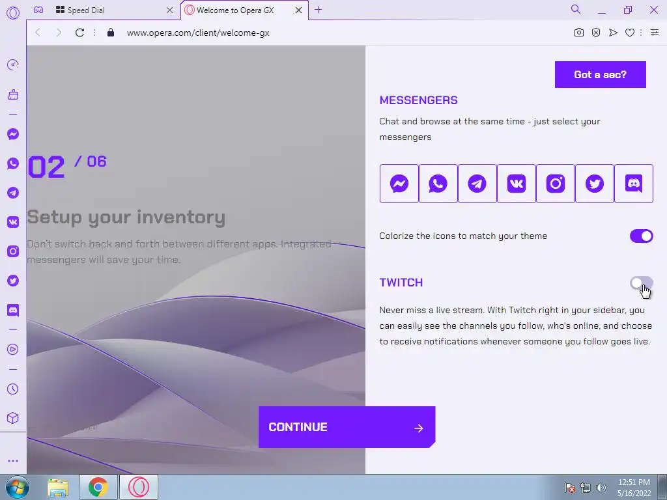Select the Discord tile under Messengers
This screenshot has height=500, width=667.
[634, 184]
